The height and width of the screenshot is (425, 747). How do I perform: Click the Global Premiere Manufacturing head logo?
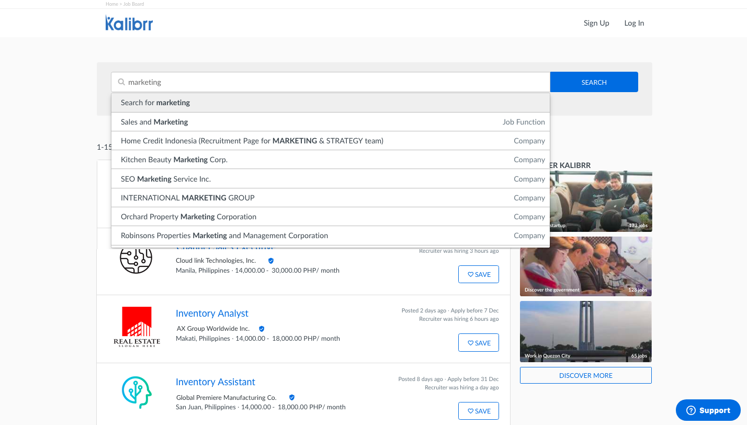tap(137, 393)
